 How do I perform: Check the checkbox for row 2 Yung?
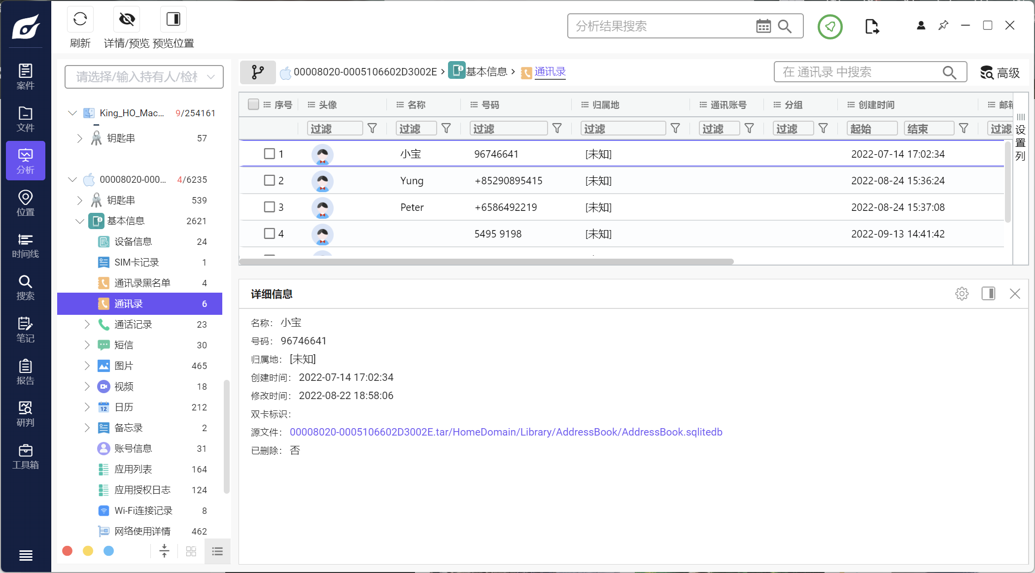point(270,180)
